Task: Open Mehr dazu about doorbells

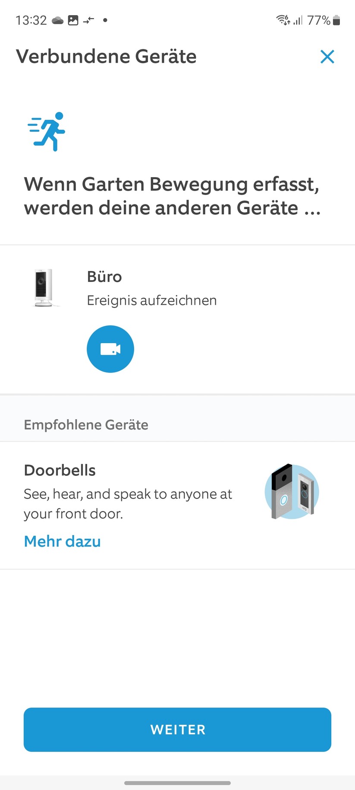Action: 62,541
